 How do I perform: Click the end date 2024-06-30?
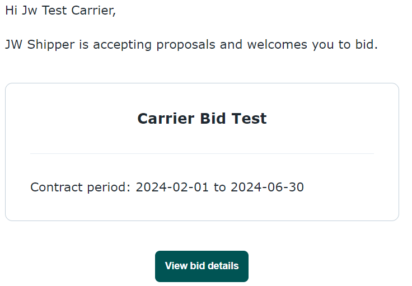pyautogui.click(x=267, y=187)
